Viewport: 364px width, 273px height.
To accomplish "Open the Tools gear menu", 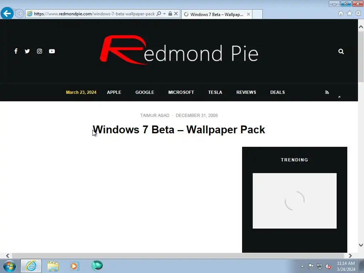I will (358, 14).
